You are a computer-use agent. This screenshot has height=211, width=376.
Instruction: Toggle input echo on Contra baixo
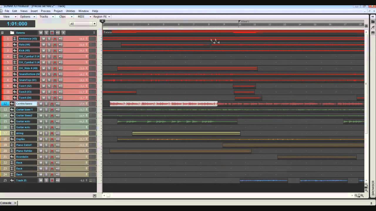click(58, 104)
